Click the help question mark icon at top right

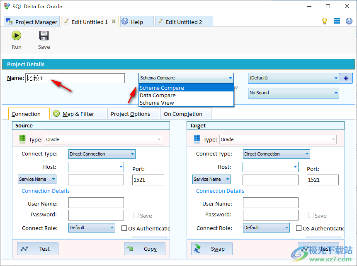point(349,21)
